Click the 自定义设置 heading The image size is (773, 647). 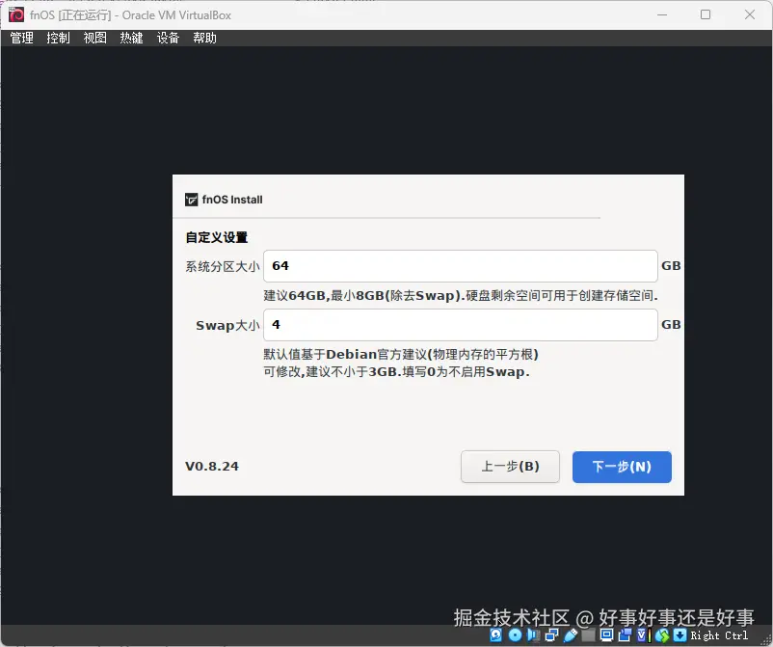(217, 238)
